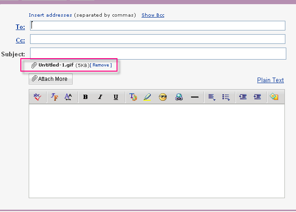The image size is (296, 212).
Task: Open the font size picker
Action: pyautogui.click(x=68, y=97)
